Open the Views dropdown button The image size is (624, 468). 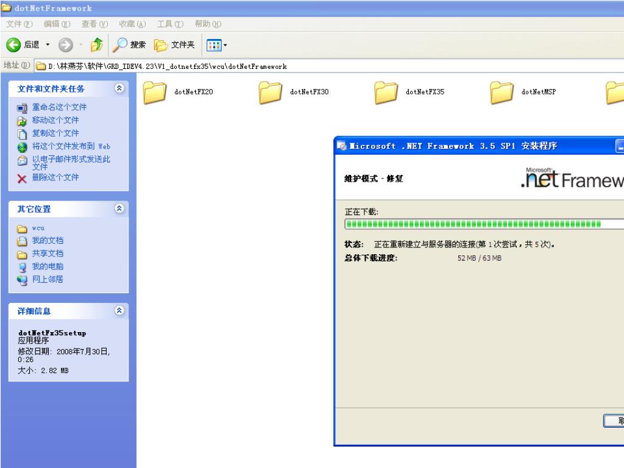(x=216, y=45)
